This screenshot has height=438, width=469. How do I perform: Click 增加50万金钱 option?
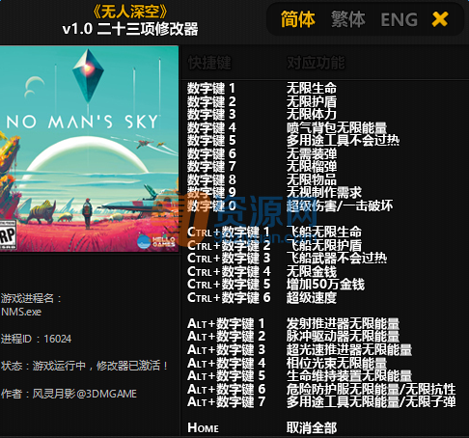[x=325, y=285]
